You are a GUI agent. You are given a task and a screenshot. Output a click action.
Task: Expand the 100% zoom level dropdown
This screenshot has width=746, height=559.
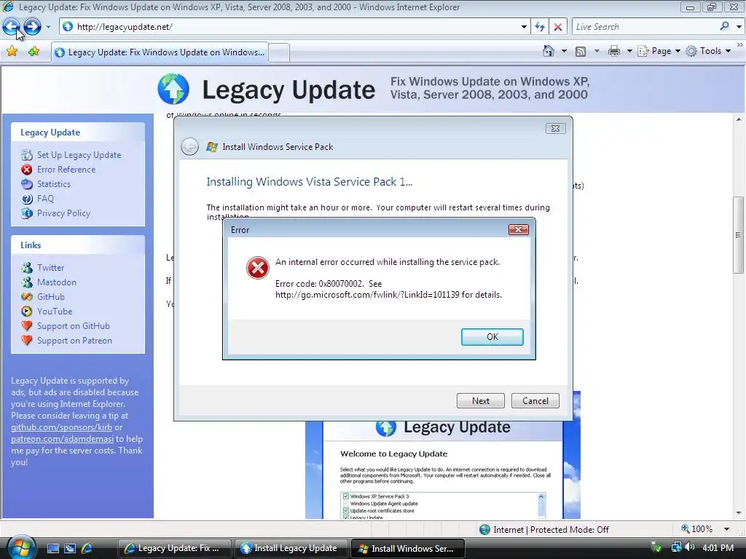coord(726,529)
